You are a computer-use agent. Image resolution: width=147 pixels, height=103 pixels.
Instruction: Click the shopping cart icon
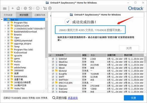(45, 8)
